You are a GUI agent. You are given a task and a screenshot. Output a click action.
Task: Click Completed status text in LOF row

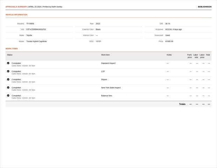pos(16,71)
